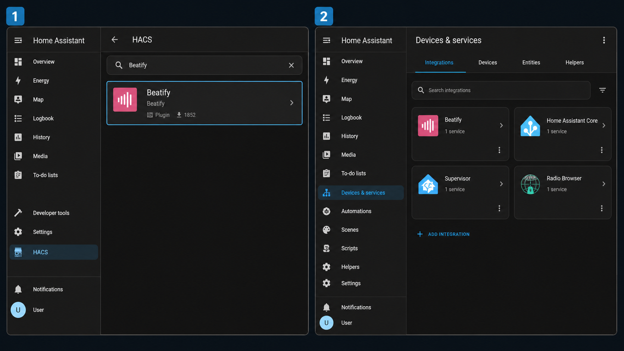624x351 pixels.
Task: Click ADD INTEGRATION button
Action: pos(443,234)
